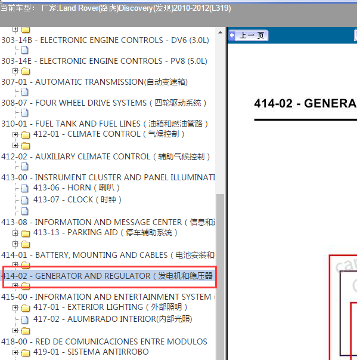
Task: Click the blue arrow icon on 上一页 button
Action: coord(232,35)
